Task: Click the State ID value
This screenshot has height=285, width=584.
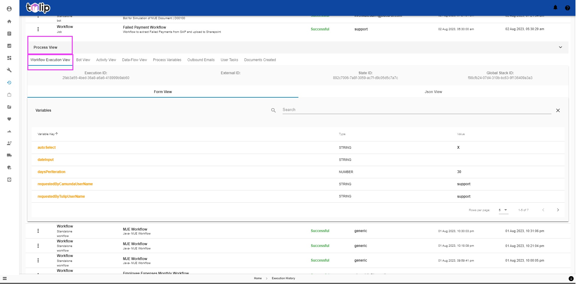Action: click(365, 78)
